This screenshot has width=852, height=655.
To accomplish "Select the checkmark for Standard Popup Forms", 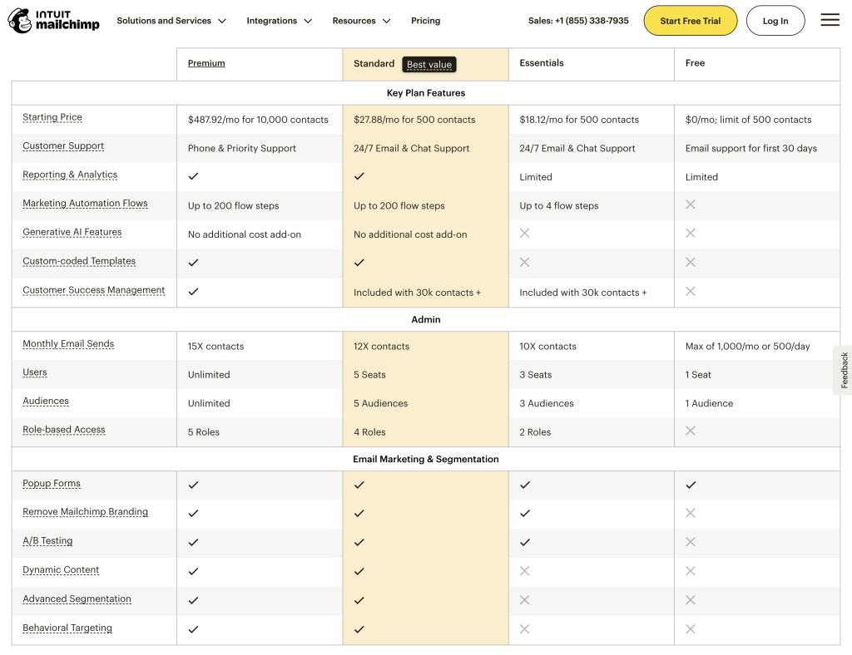I will click(x=359, y=485).
